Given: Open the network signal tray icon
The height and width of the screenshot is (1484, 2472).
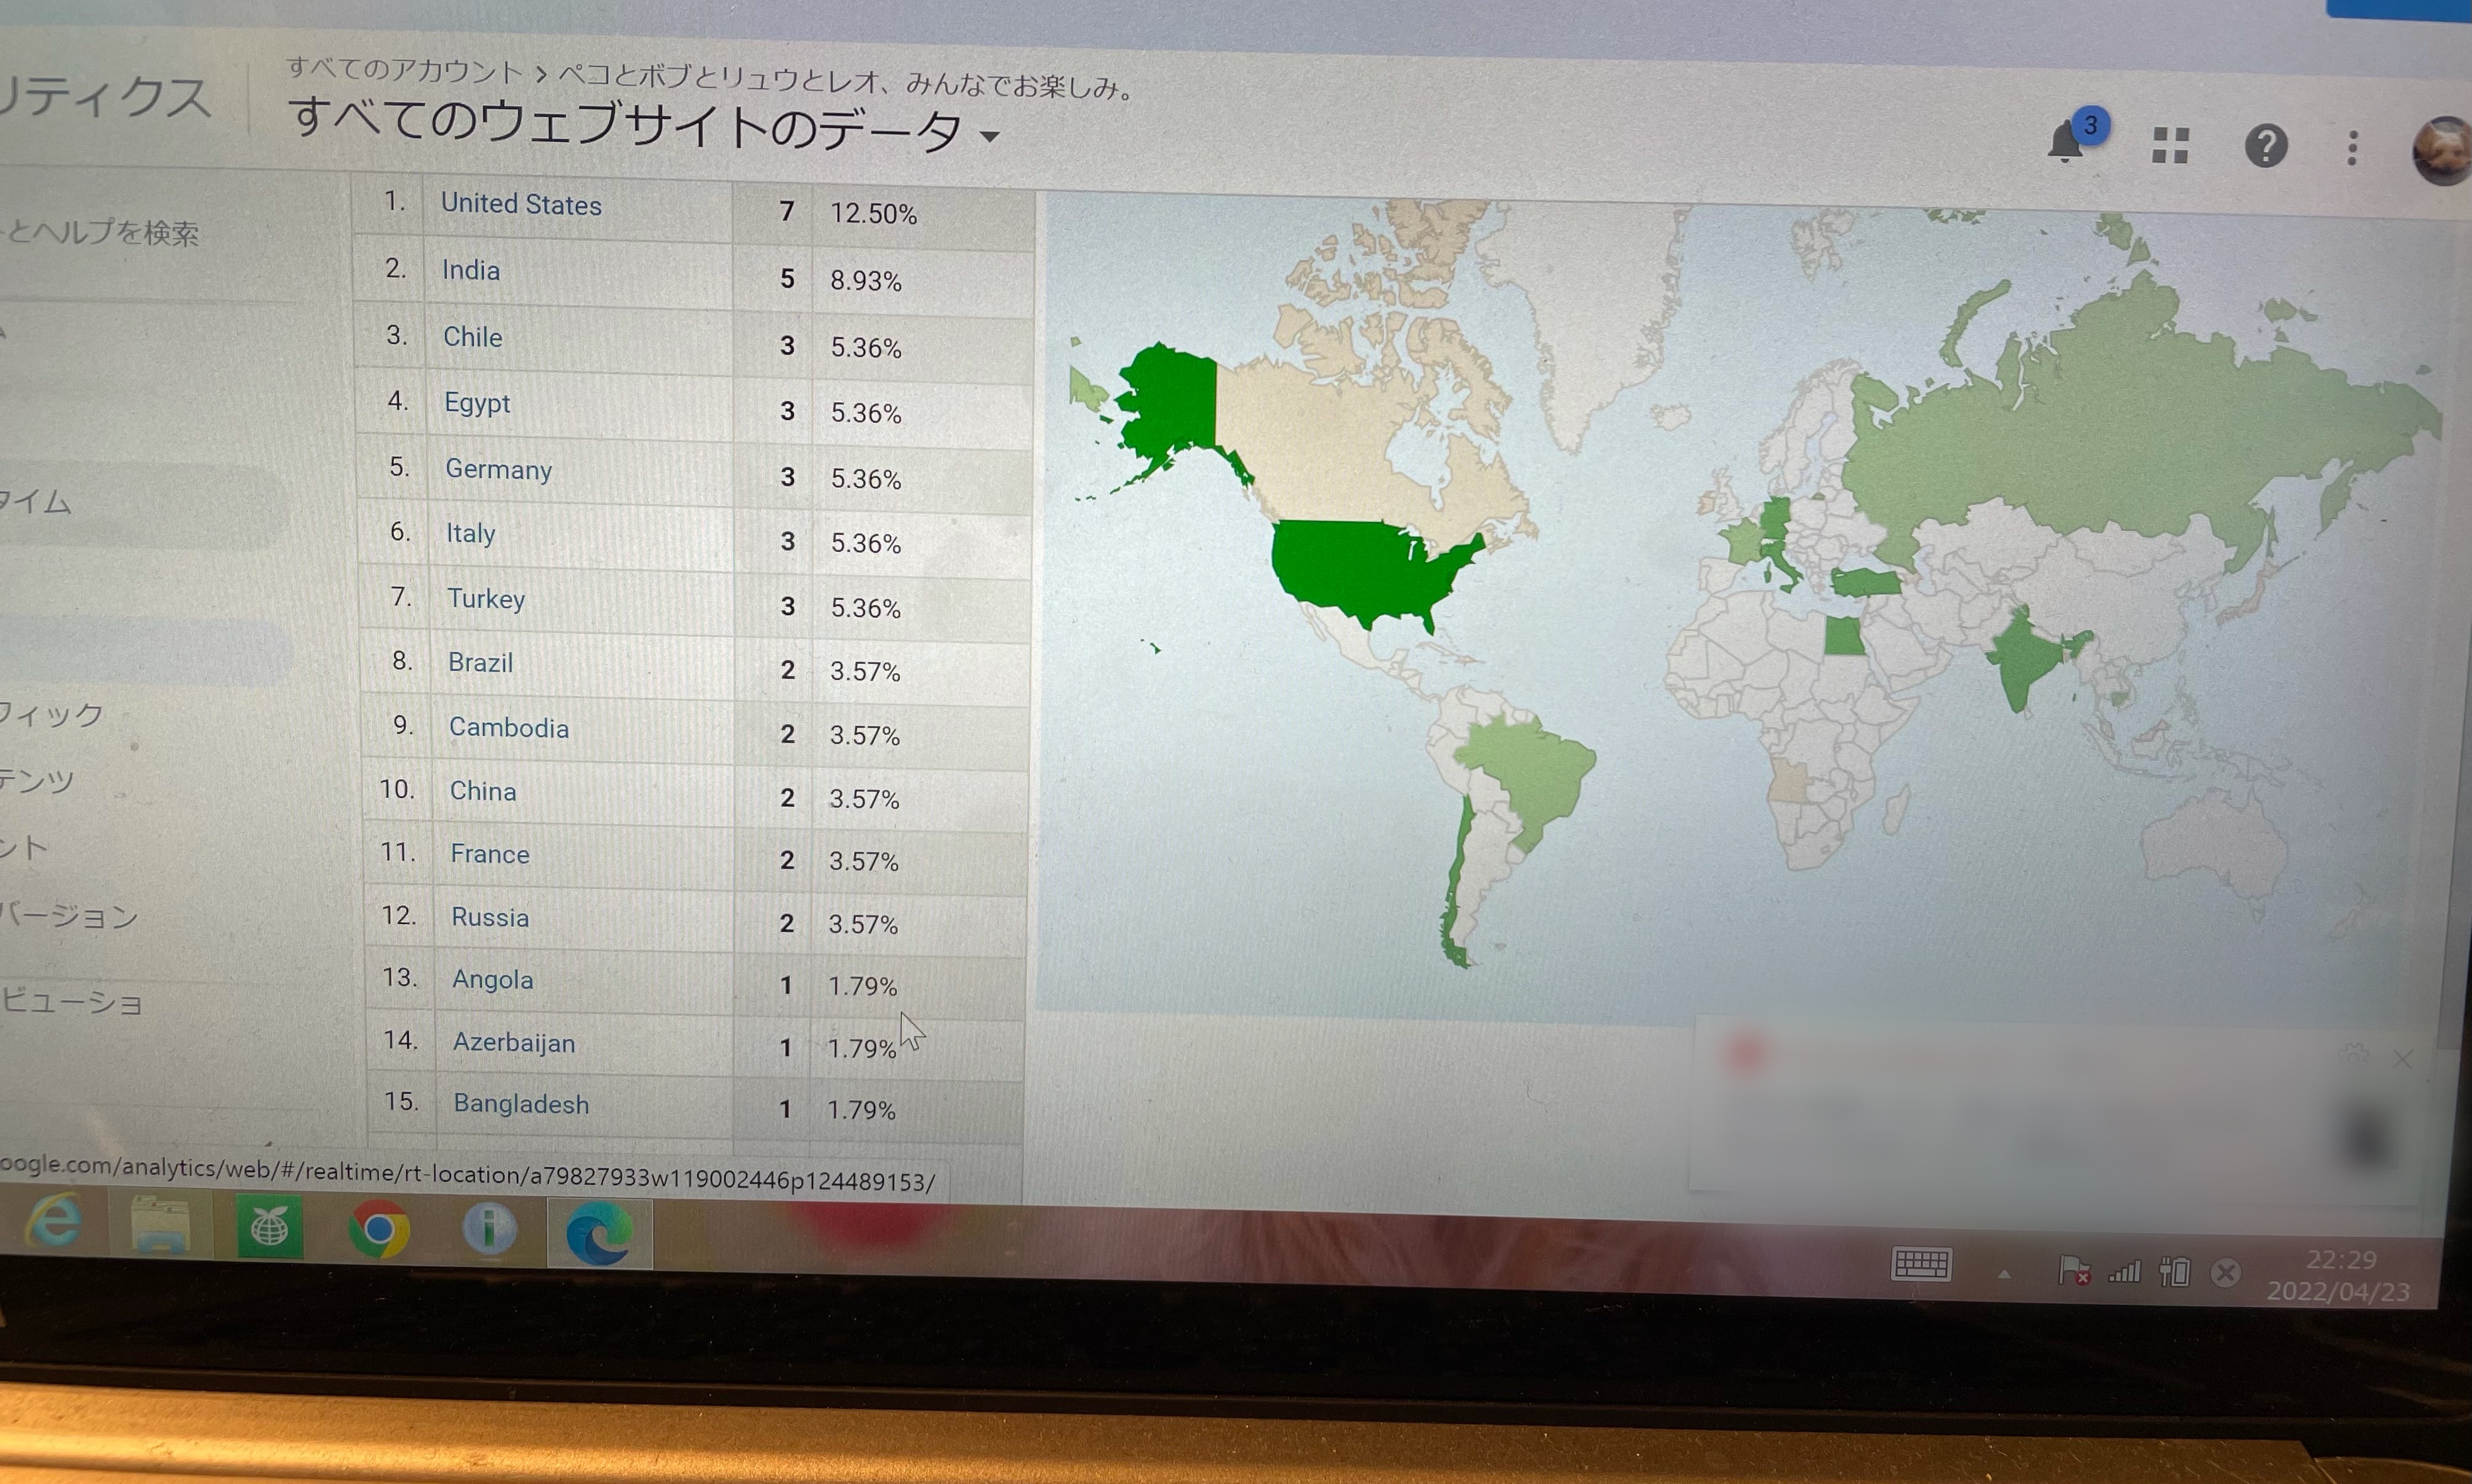Looking at the screenshot, I should tap(2125, 1272).
